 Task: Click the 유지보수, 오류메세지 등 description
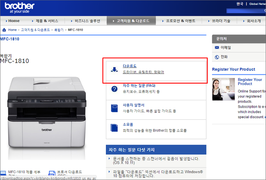pyautogui.click(x=141, y=92)
